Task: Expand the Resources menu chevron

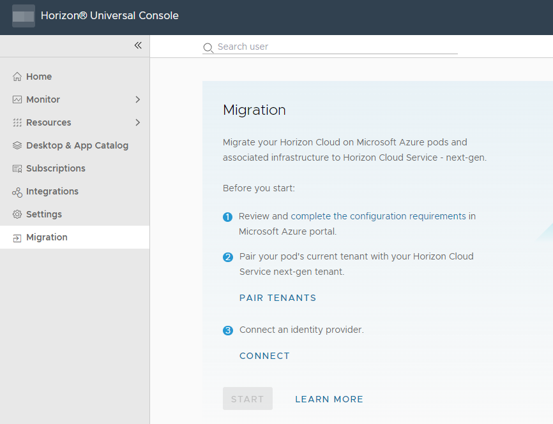Action: pyautogui.click(x=137, y=122)
